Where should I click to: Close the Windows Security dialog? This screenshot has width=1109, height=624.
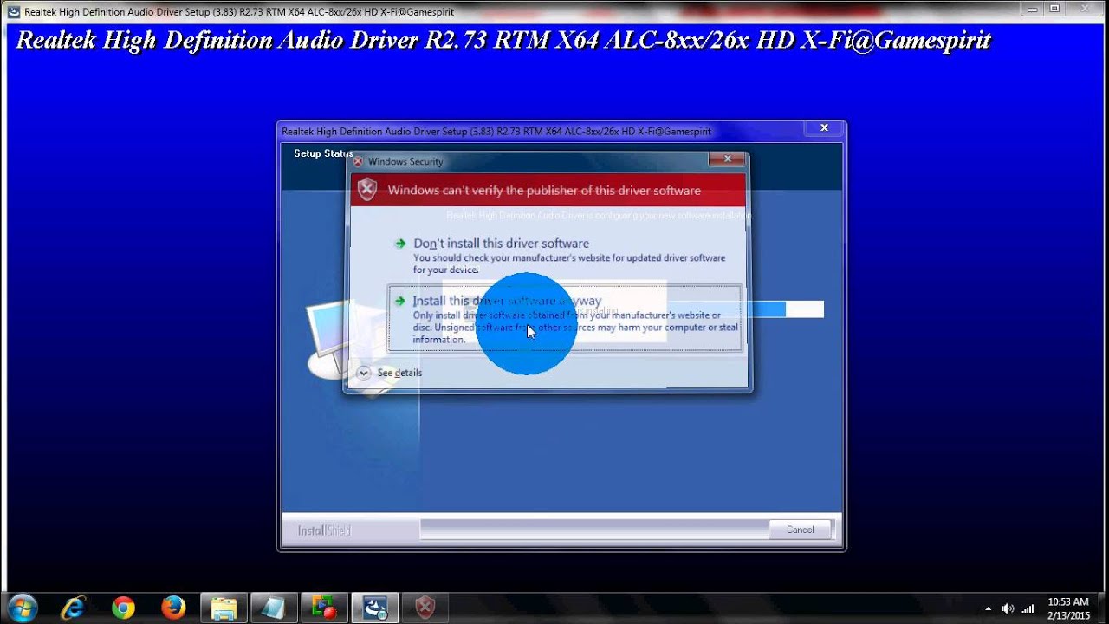[x=728, y=159]
